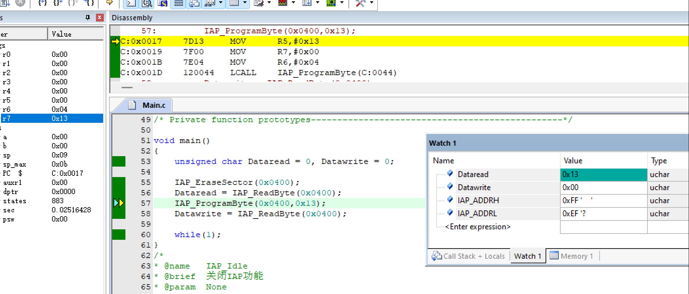
Task: Close the Registers panel with red X
Action: click(100, 18)
